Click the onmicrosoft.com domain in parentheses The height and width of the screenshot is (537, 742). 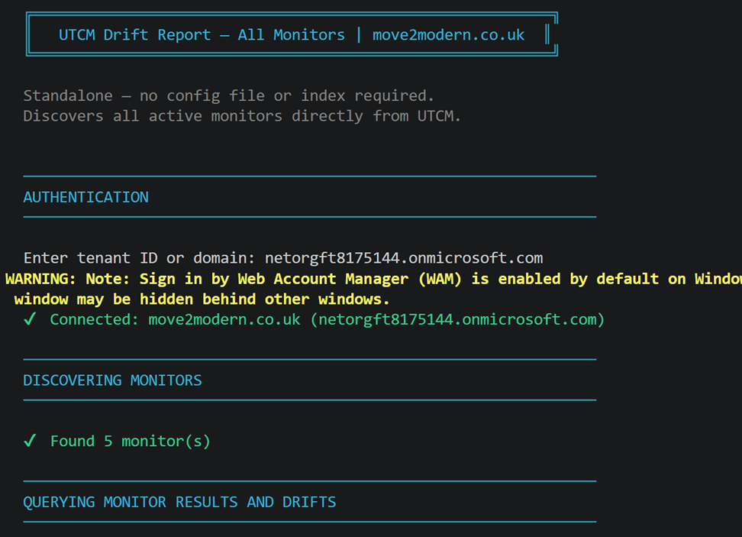click(457, 319)
